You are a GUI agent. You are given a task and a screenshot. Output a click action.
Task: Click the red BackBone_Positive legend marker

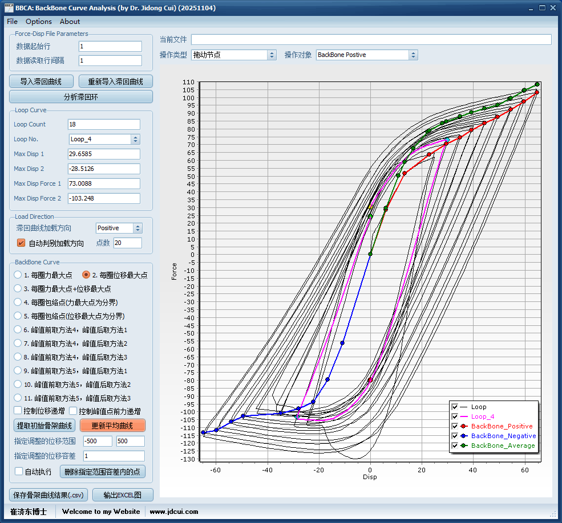pos(463,426)
